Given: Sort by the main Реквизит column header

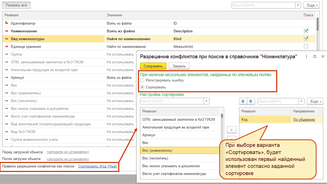Looking at the screenshot, I should 53,15.
